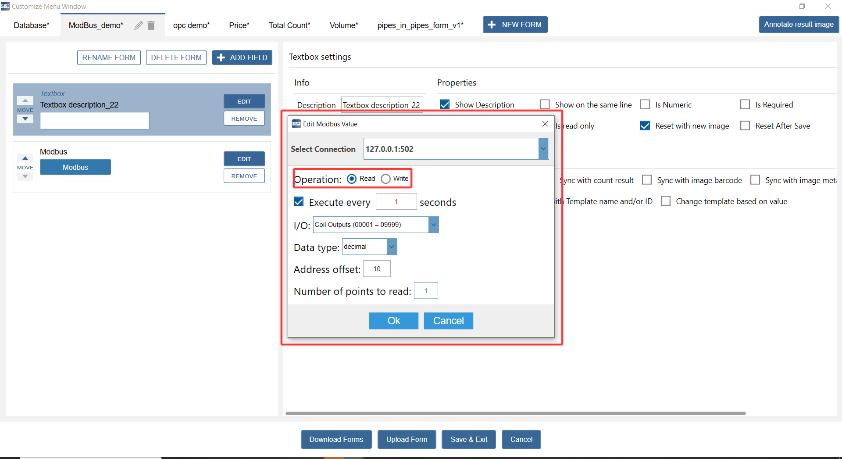Expand the I/O Coil Outputs dropdown

[433, 225]
